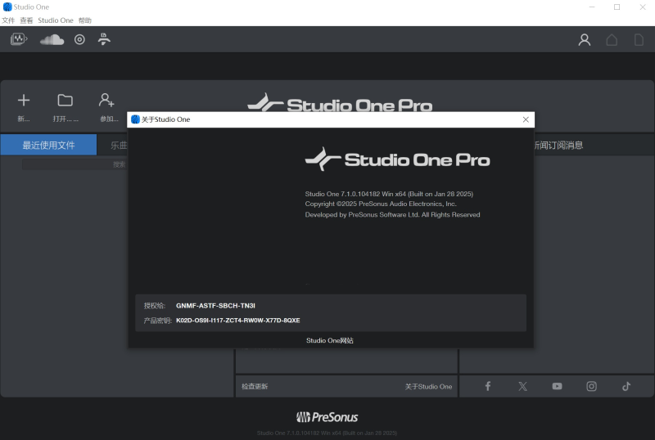The width and height of the screenshot is (655, 440).
Task: Click the add-user join icon
Action: 106,101
